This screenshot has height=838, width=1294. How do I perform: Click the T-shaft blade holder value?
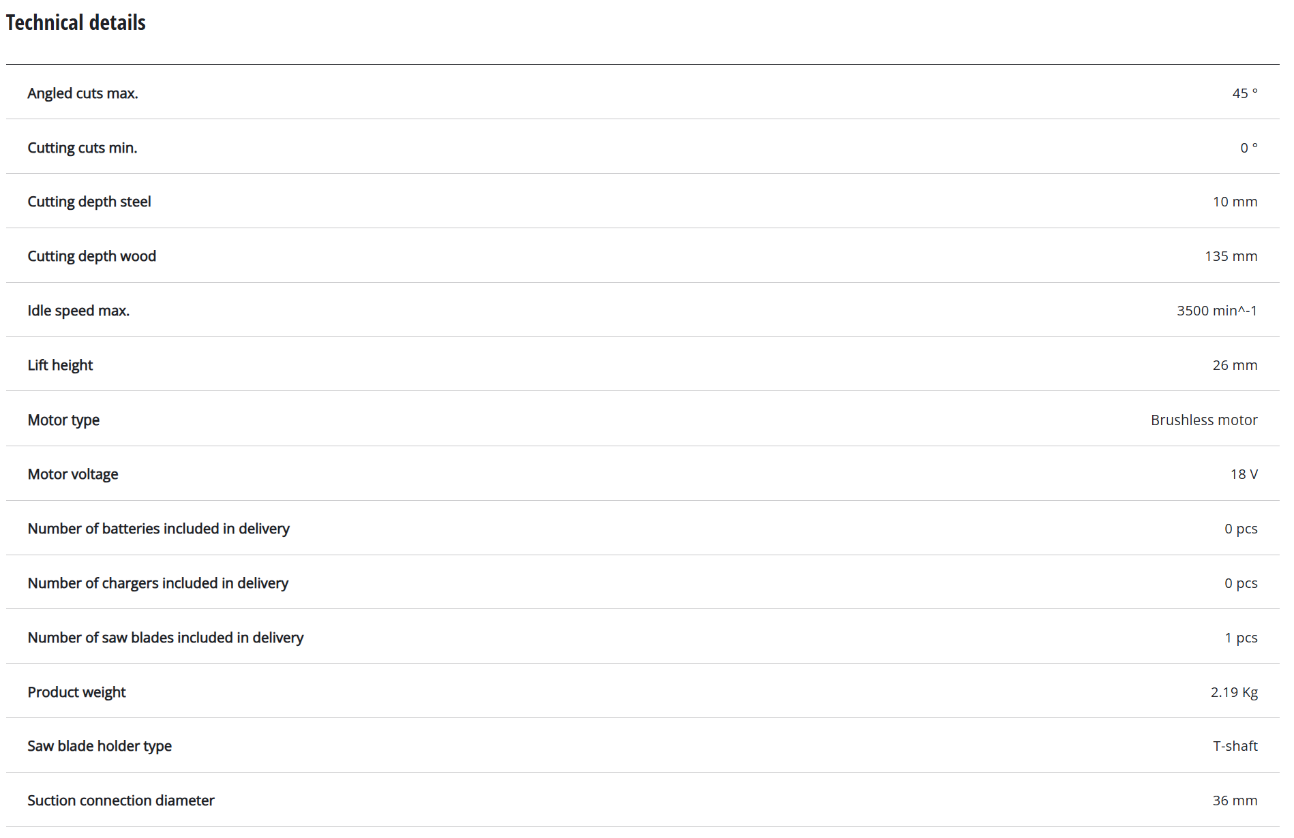(x=1235, y=746)
